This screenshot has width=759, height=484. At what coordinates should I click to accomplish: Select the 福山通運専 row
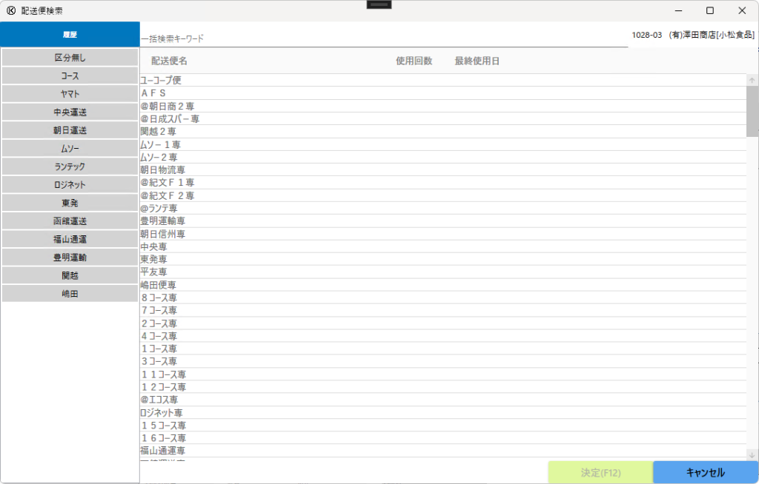coord(443,451)
